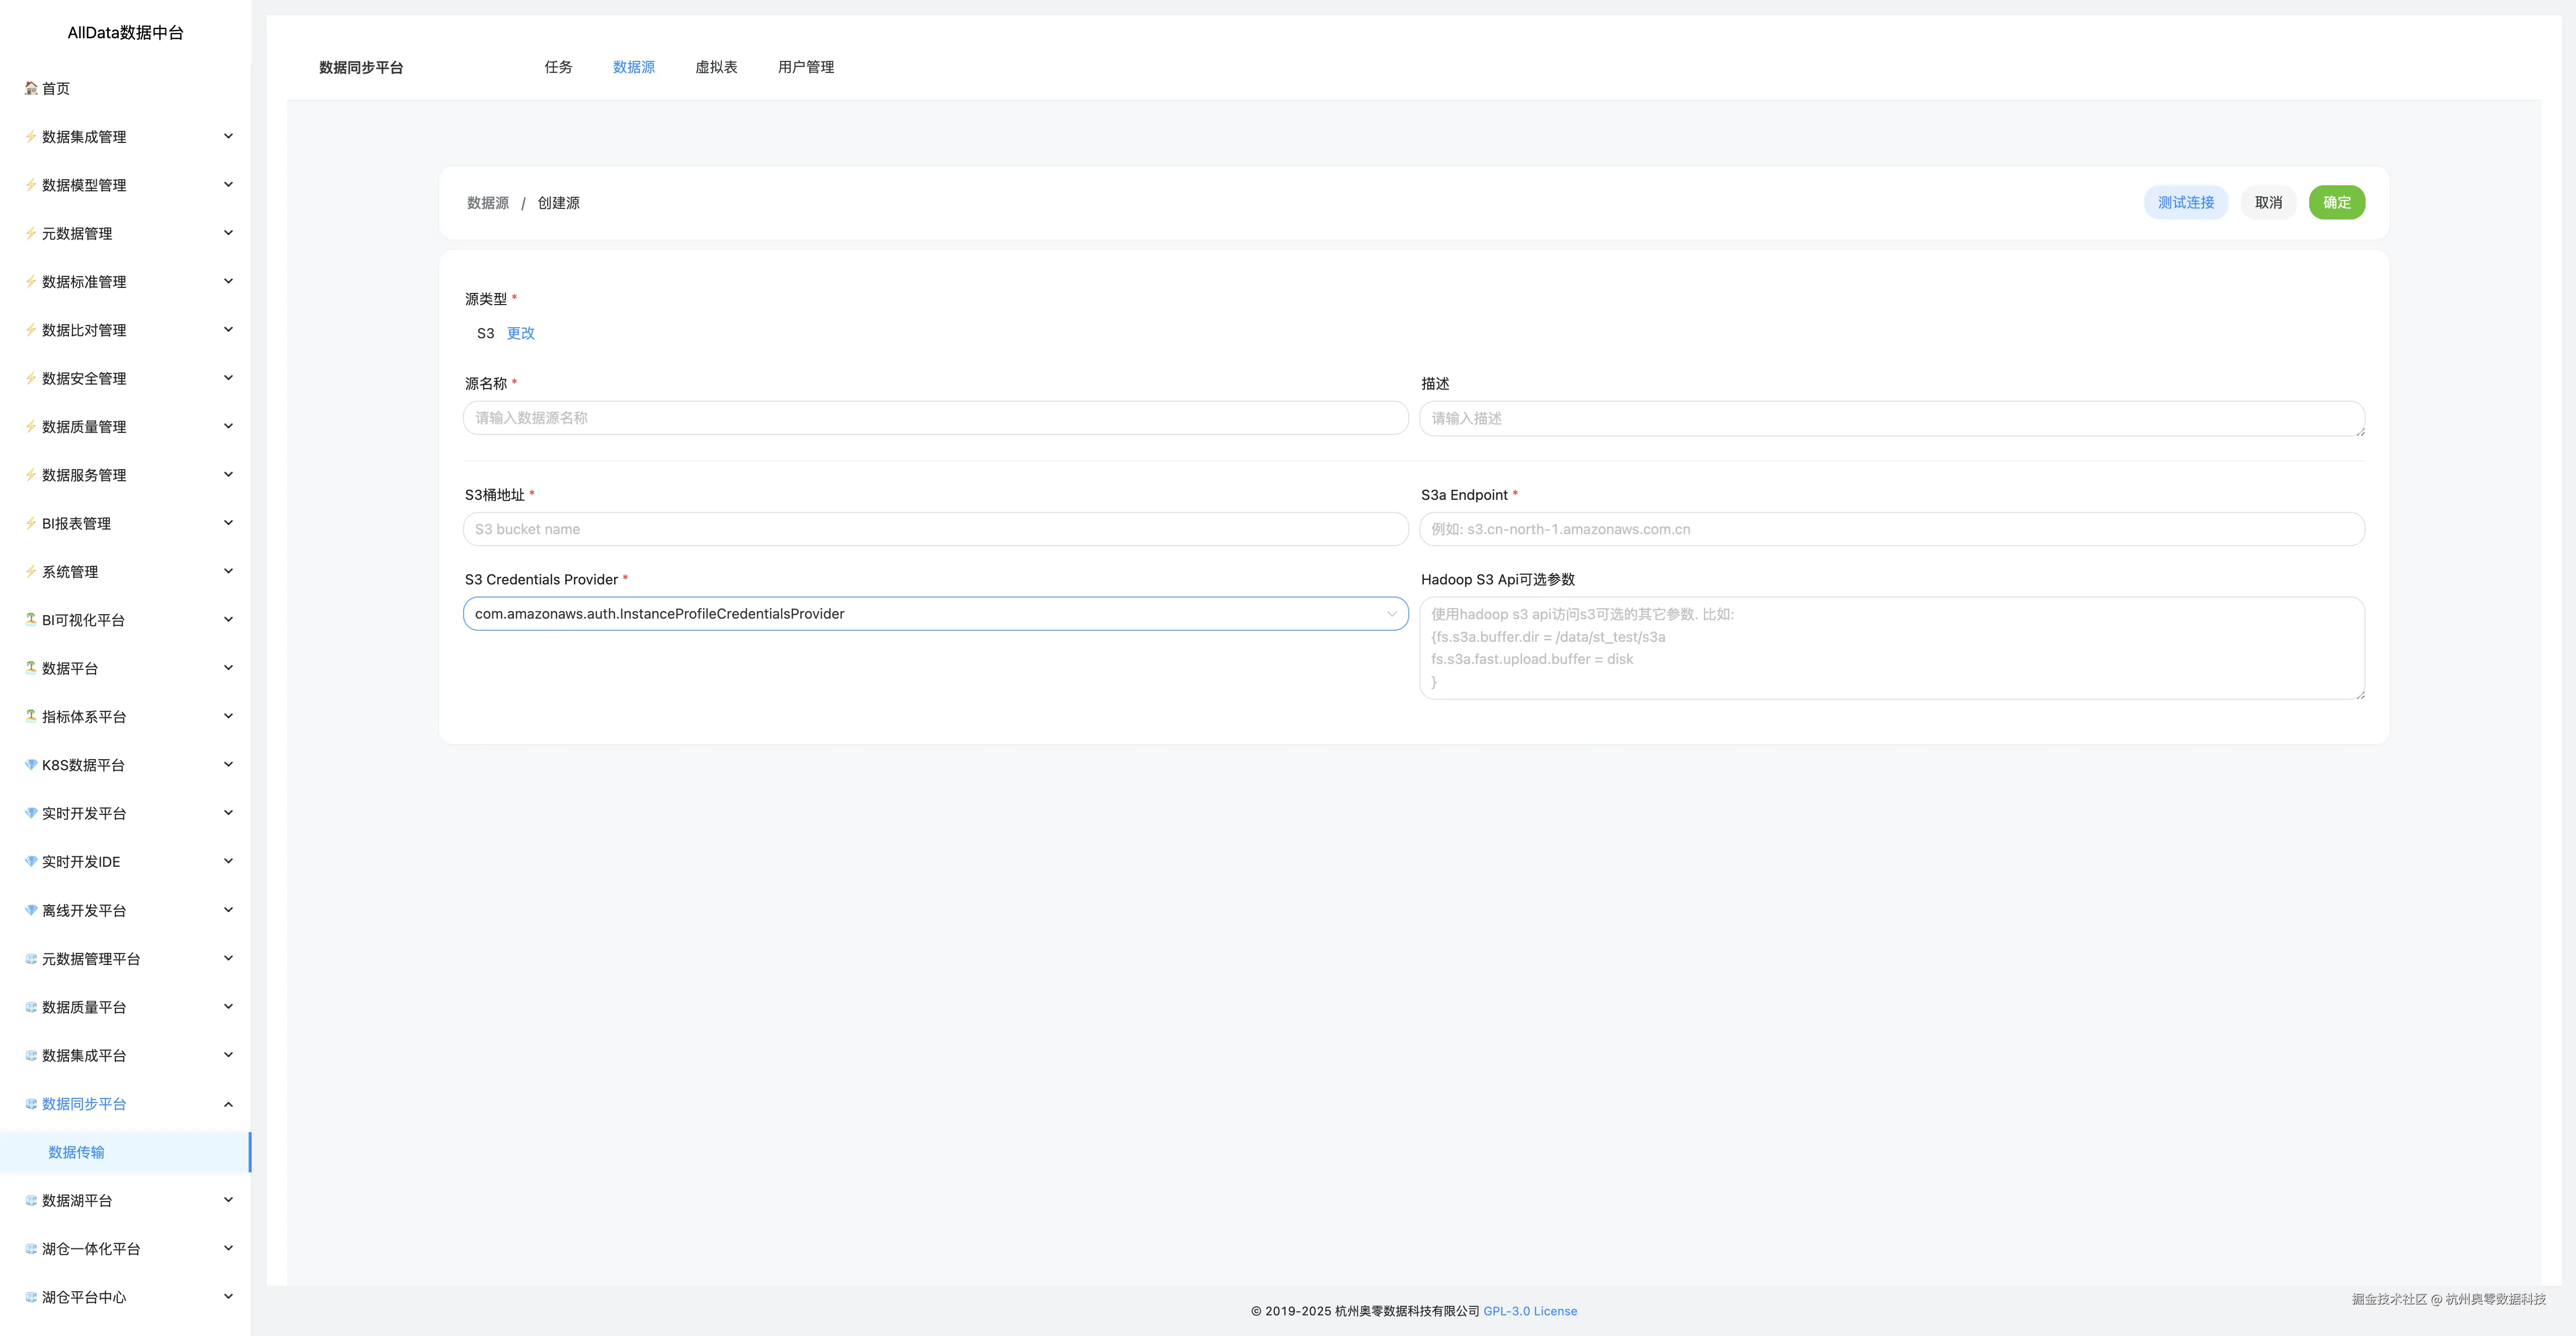Go to the 用户管理 tab

[805, 67]
